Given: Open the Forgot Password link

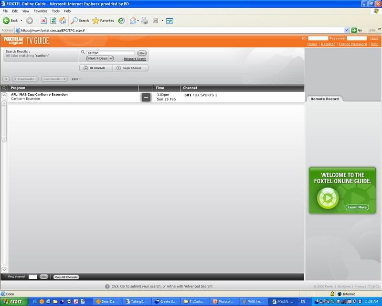Looking at the screenshot, I should pyautogui.click(x=353, y=44).
